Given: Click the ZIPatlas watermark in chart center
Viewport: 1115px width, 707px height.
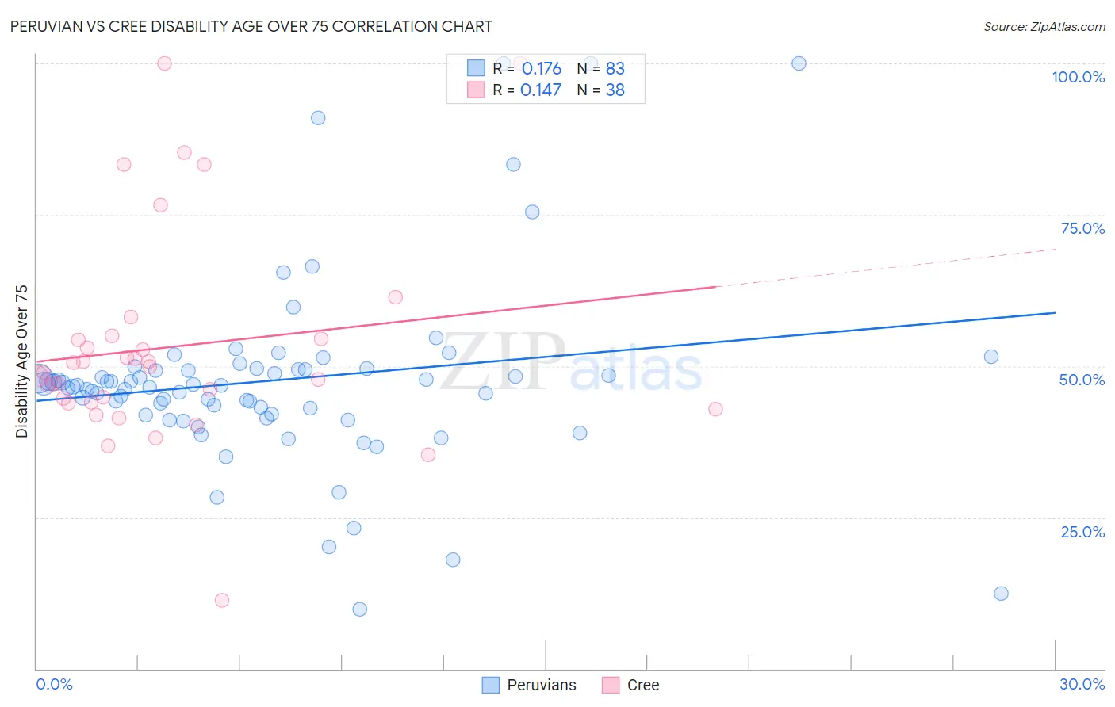Looking at the screenshot, I should tap(571, 363).
